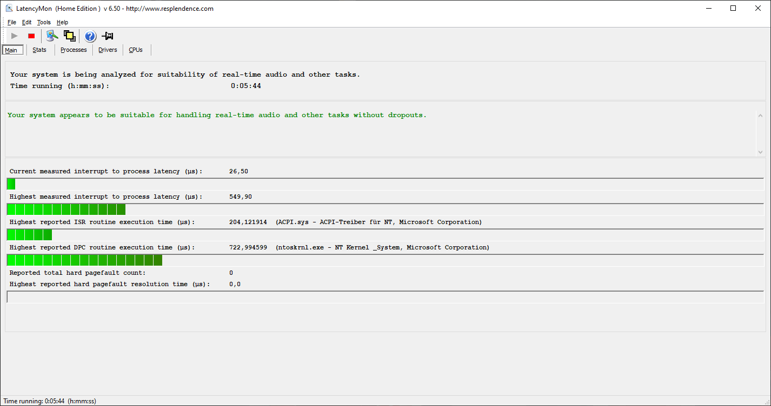Open help via blue question mark icon
This screenshot has height=406, width=771.
pyautogui.click(x=90, y=36)
